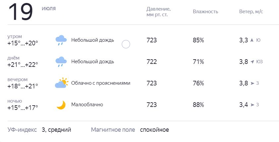Select the вечером forecast row label

click(x=18, y=79)
